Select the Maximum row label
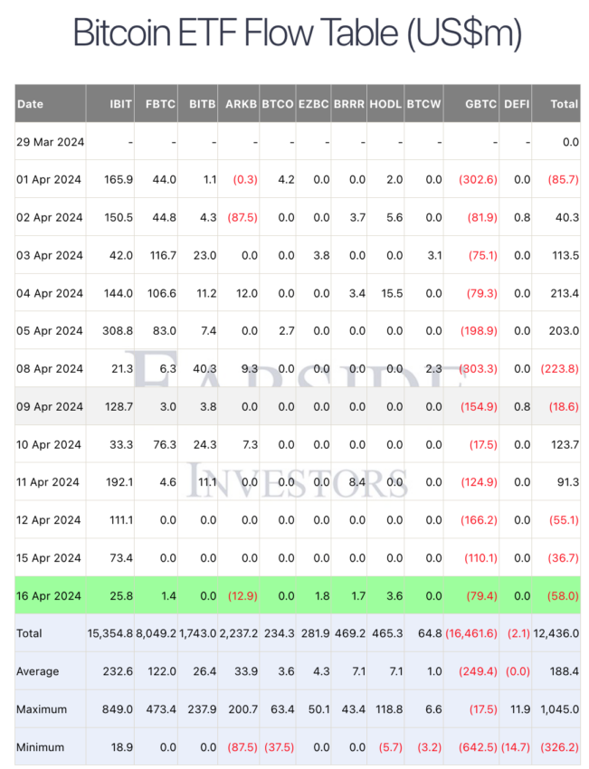 [42, 709]
